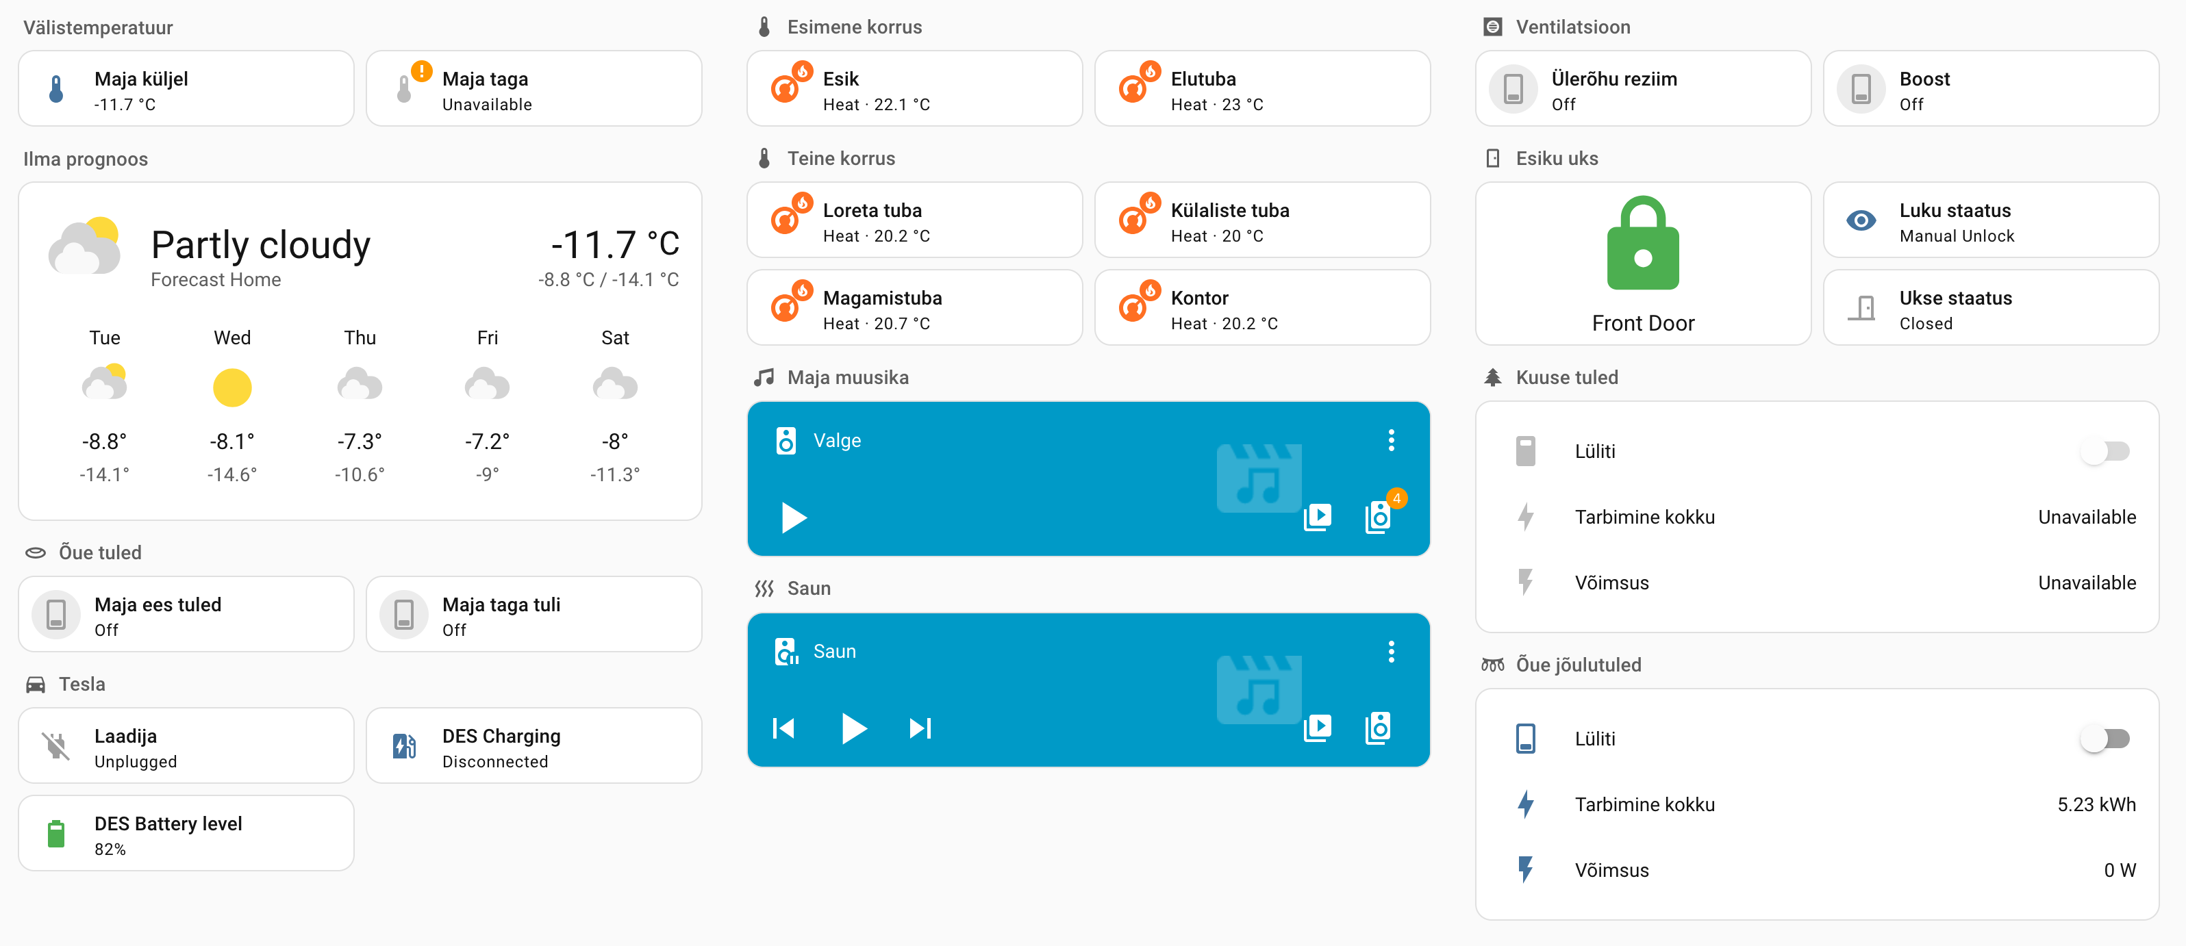
Task: Open three-dot menu on Saun player
Action: click(x=1391, y=651)
